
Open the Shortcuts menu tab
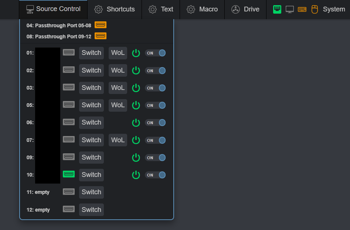pyautogui.click(x=115, y=9)
